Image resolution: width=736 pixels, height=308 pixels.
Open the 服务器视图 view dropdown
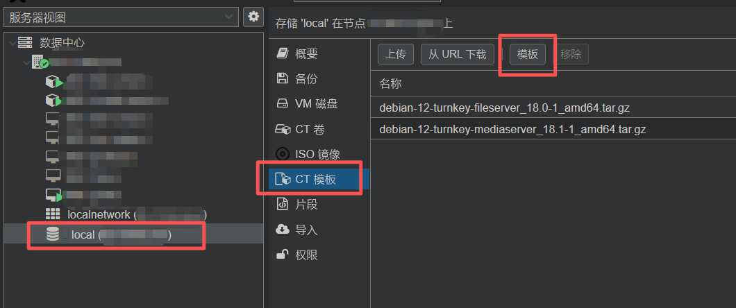pos(120,17)
